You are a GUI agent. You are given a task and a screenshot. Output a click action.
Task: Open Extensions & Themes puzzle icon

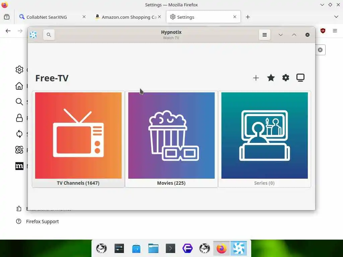19,209
